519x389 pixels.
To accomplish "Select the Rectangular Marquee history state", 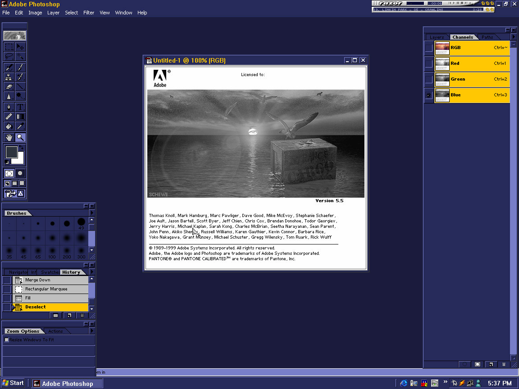I will (x=50, y=289).
